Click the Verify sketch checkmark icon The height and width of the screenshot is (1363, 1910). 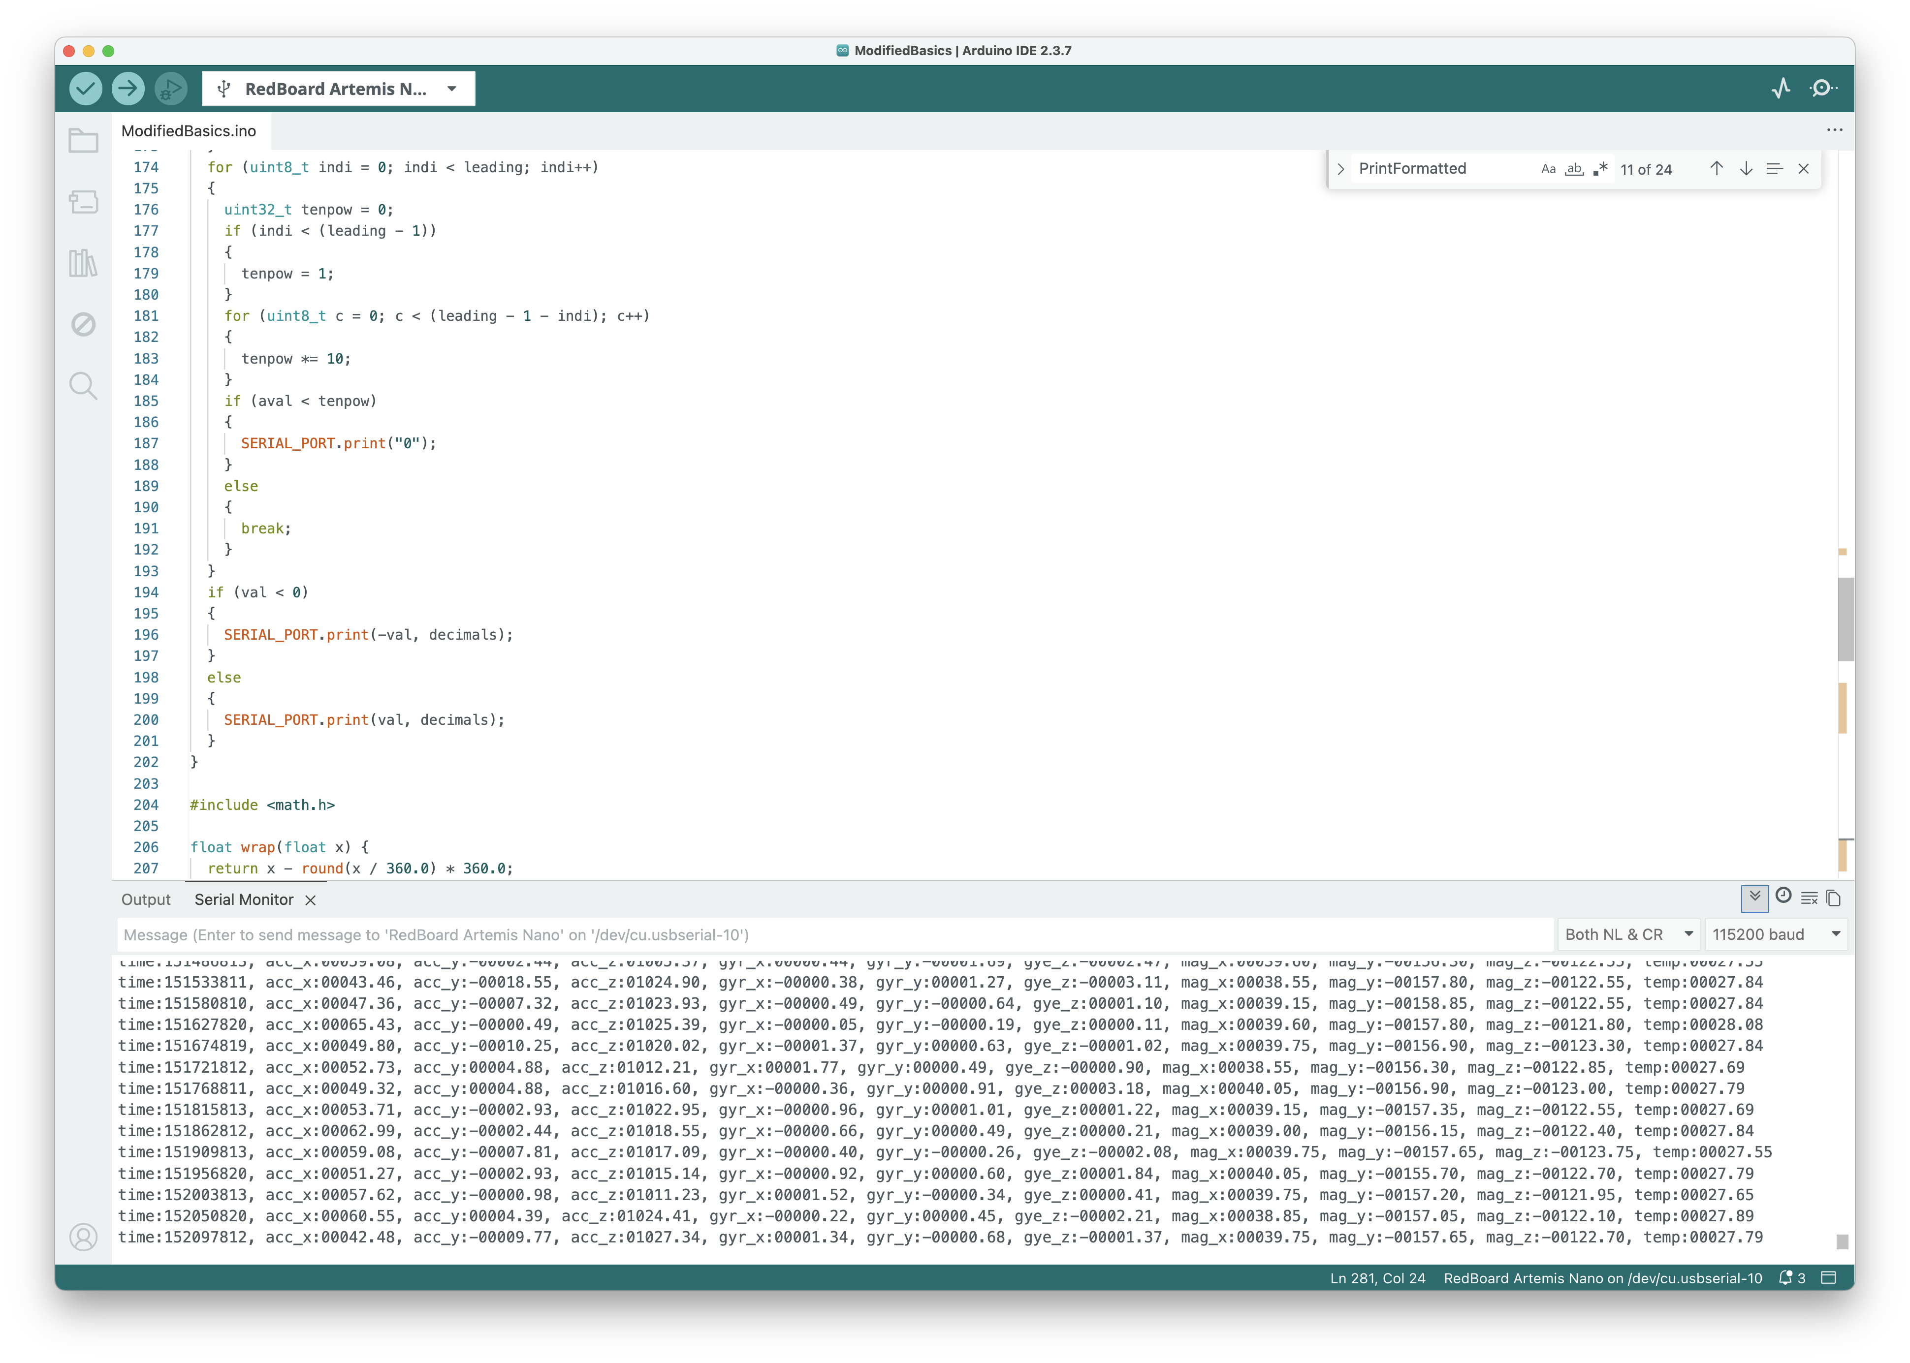tap(85, 88)
